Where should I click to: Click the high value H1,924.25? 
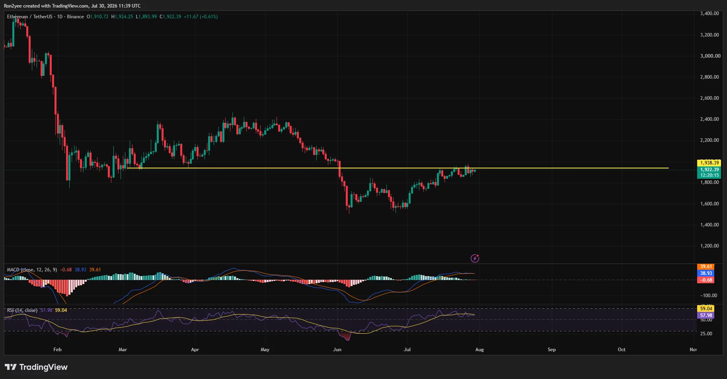tap(122, 17)
